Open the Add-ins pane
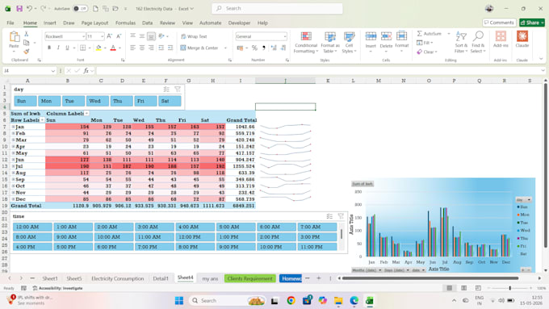Image resolution: width=549 pixels, height=309 pixels. (501, 40)
